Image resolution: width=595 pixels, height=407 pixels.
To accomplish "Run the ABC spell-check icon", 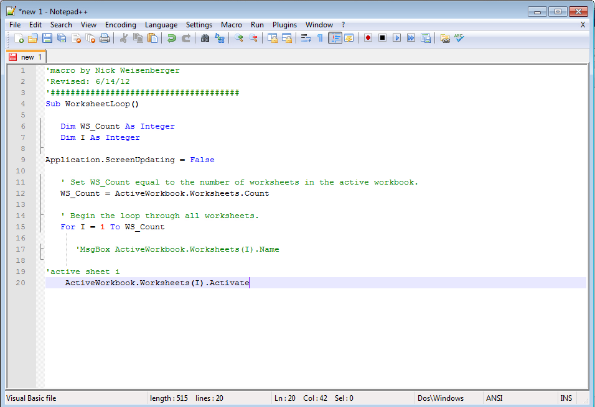I will [459, 38].
